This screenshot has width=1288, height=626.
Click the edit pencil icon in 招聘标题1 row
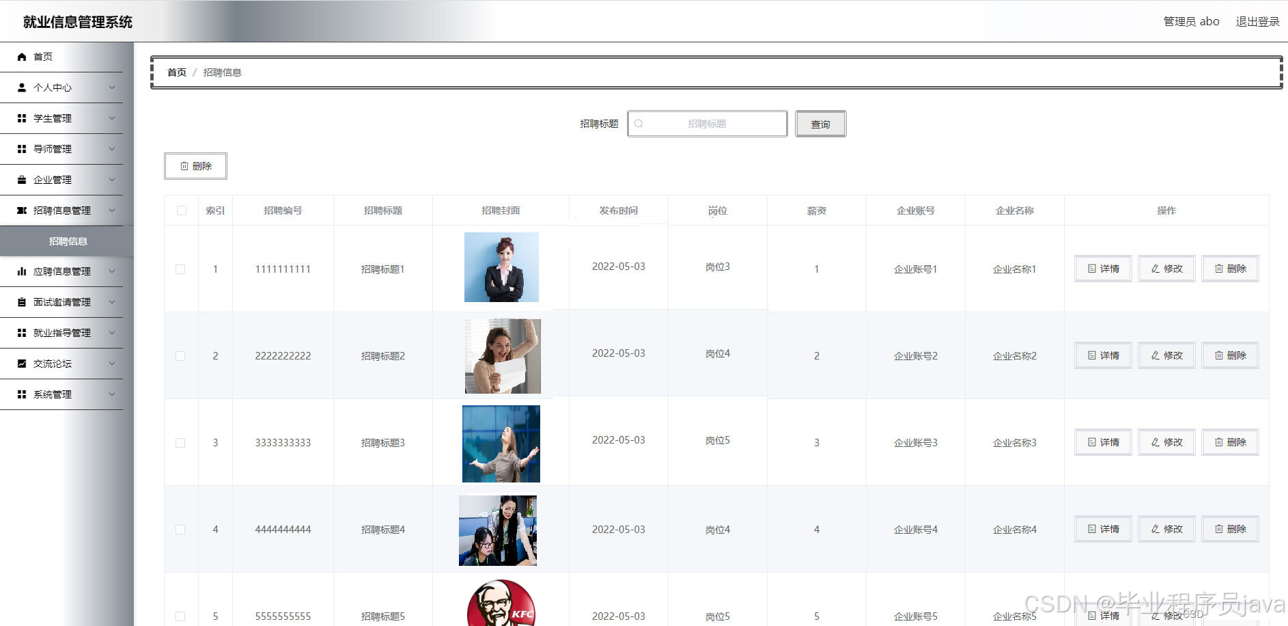[x=1156, y=269]
